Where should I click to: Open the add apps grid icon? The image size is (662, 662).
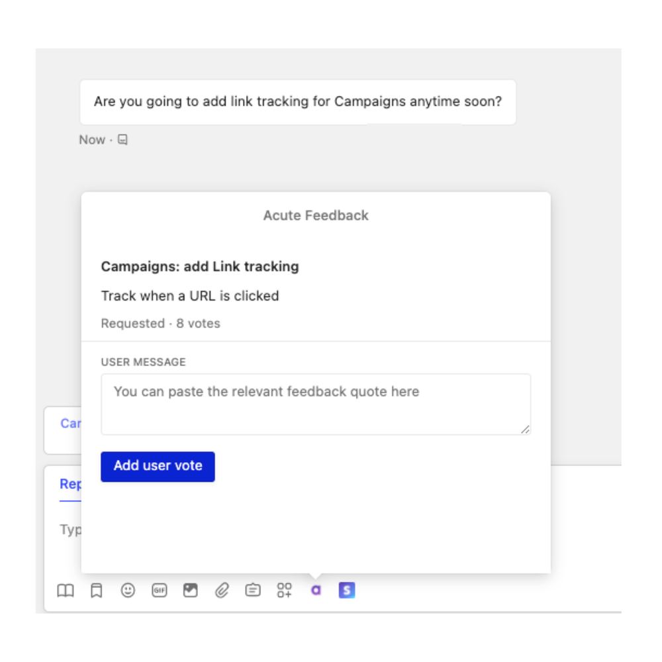pos(285,591)
